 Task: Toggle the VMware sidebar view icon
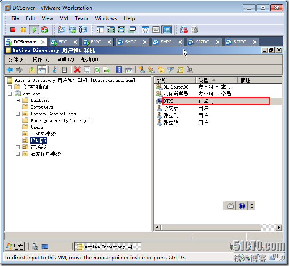click(100, 30)
